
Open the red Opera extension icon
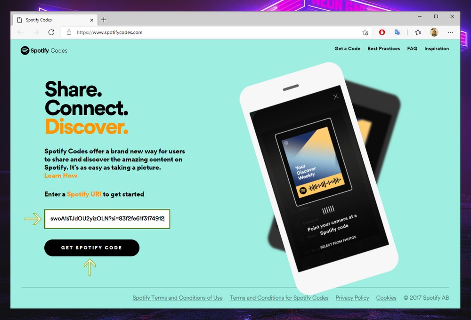pos(382,32)
